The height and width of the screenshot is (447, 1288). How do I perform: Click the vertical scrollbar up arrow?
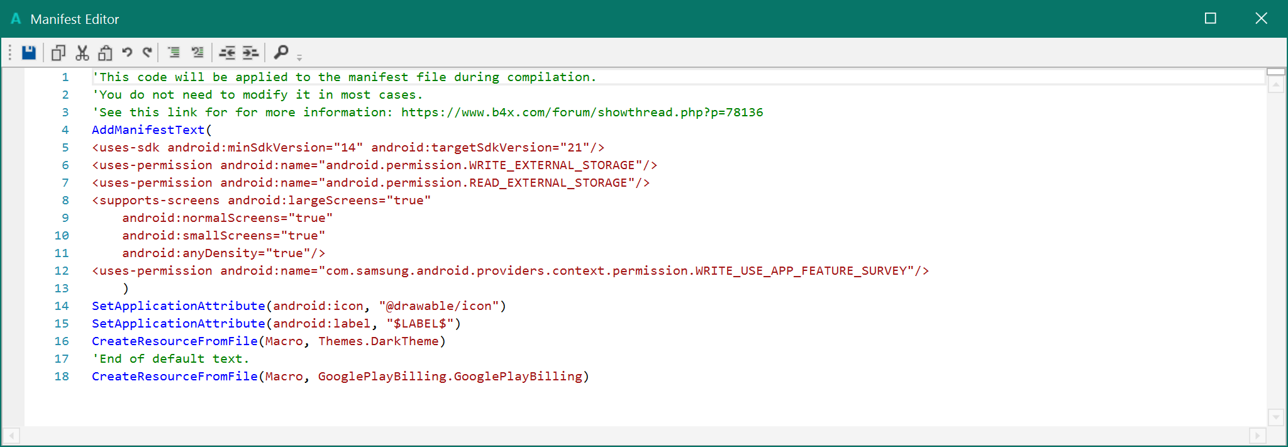point(1276,85)
